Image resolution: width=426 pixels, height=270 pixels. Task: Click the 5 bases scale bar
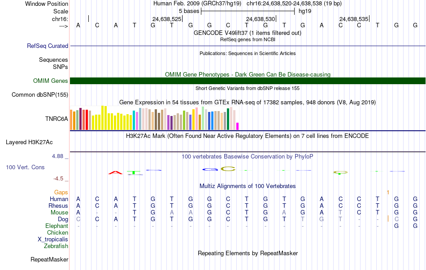coord(248,11)
